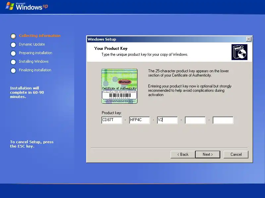This screenshot has height=198, width=265.
Task: Cancel the Windows Setup wizard
Action: click(236, 154)
